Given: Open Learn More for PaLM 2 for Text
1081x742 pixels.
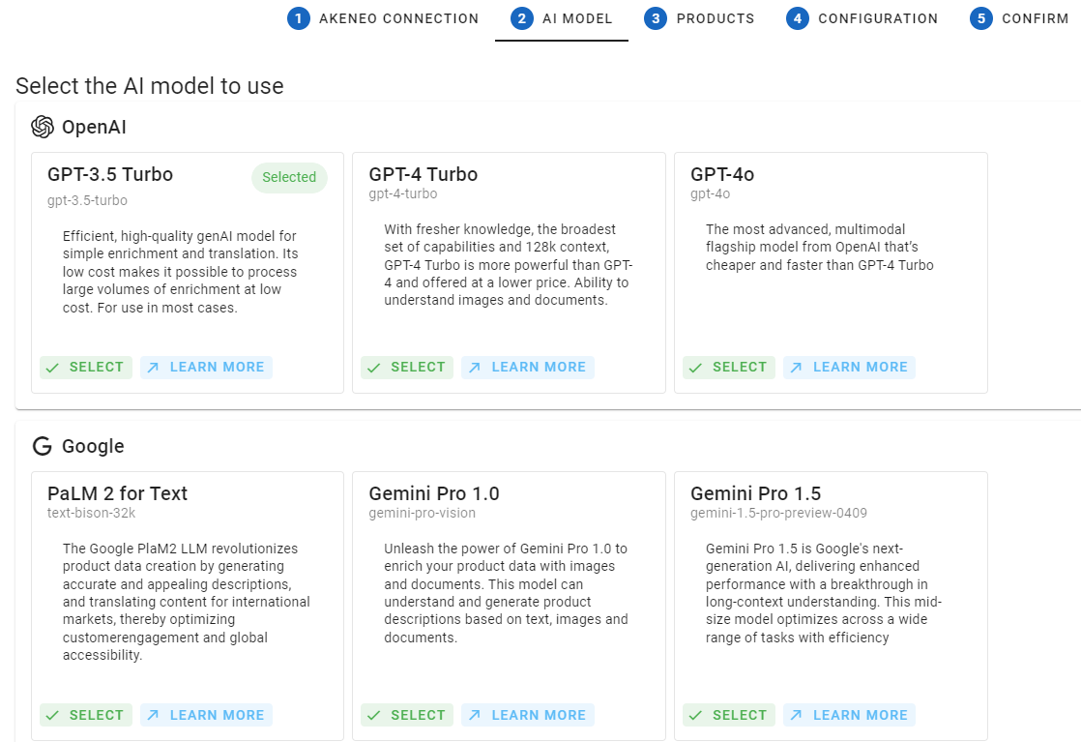Looking at the screenshot, I should 206,714.
